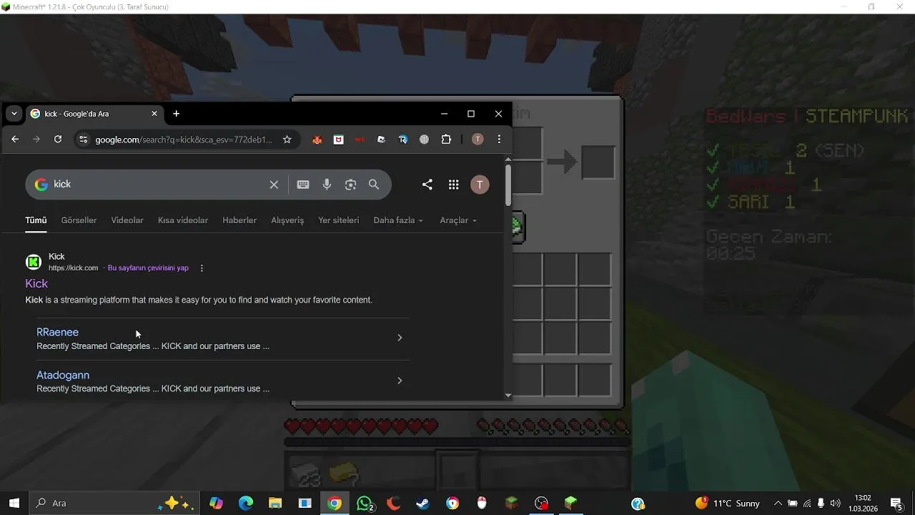The height and width of the screenshot is (515, 915).
Task: Click Bu sayfanın çevirisini yap link
Action: (x=148, y=268)
